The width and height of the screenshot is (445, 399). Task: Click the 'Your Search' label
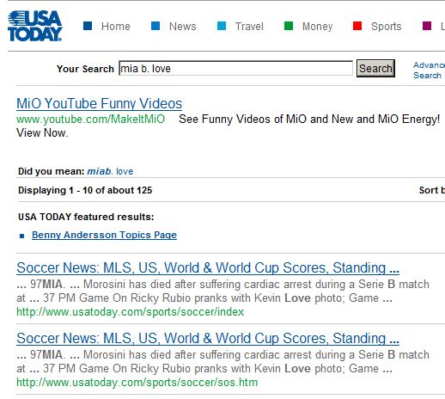click(85, 69)
